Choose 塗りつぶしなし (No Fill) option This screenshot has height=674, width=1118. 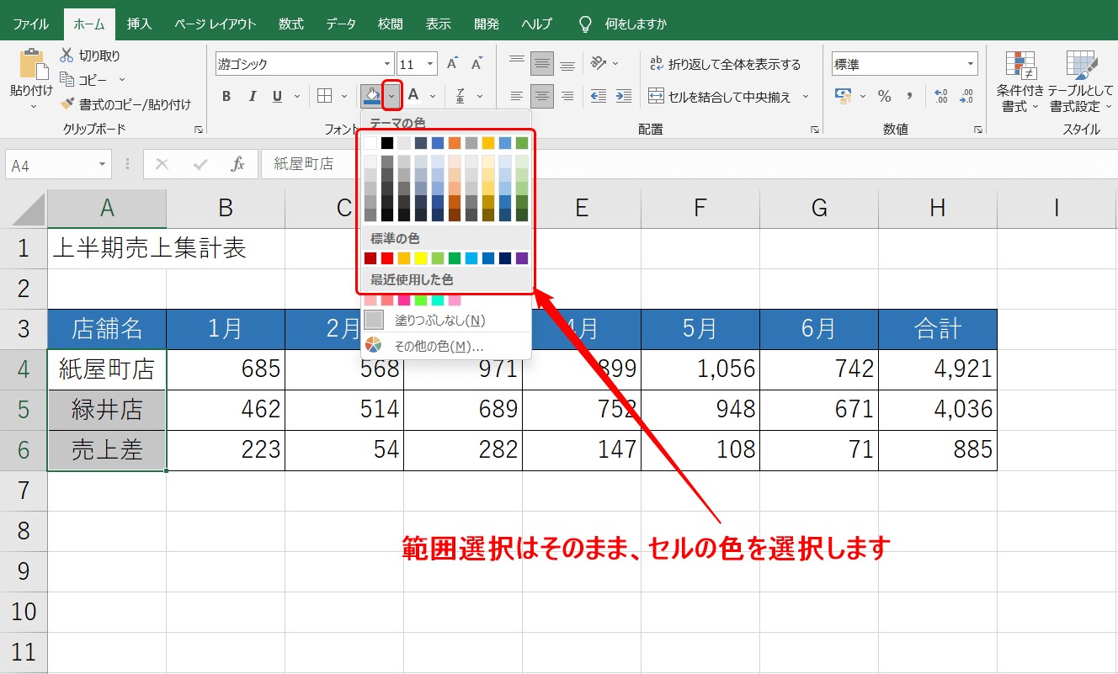click(446, 321)
